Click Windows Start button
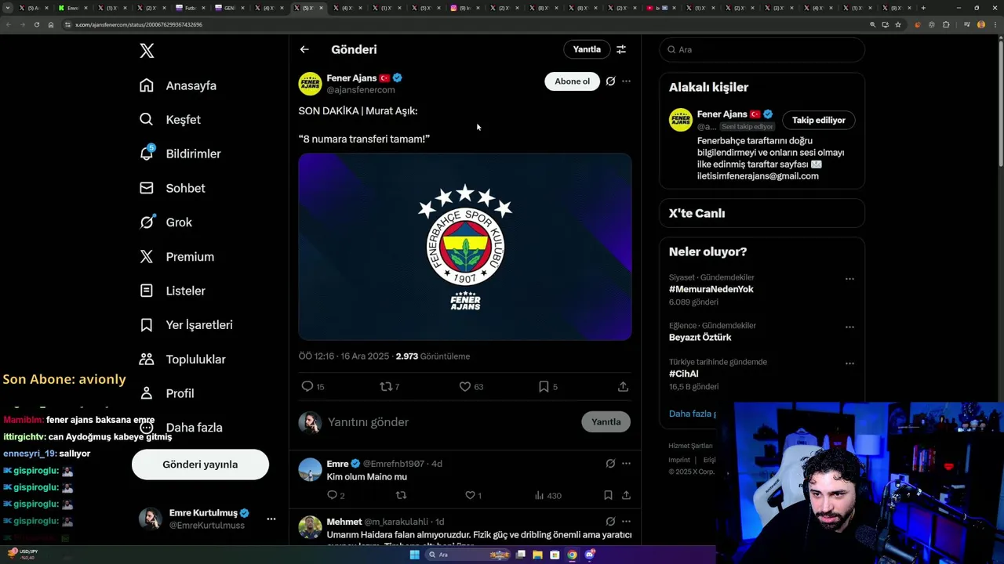Screen dimensions: 1004x564 click(x=414, y=555)
